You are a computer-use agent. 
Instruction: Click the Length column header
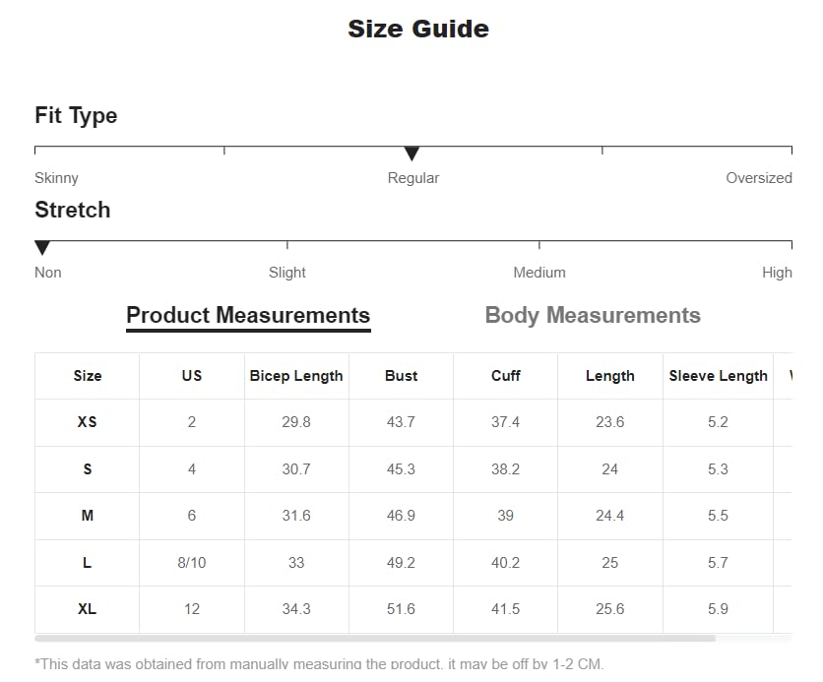click(610, 376)
